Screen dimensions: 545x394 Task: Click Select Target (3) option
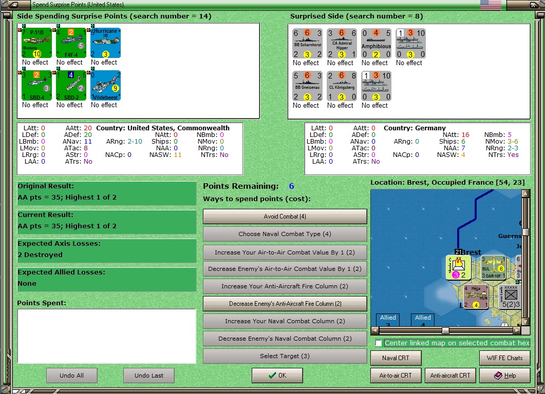click(x=285, y=356)
